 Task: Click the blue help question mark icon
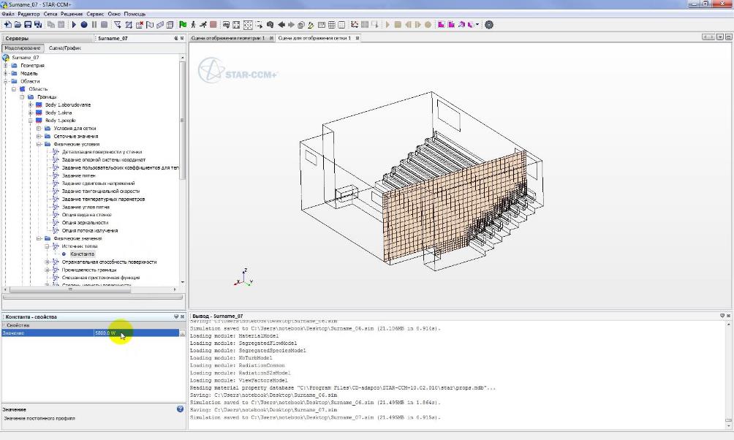pos(180,409)
